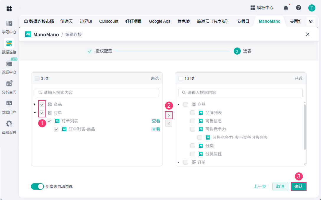
Task: Open the app grid icon at top left
Action: coord(9,9)
